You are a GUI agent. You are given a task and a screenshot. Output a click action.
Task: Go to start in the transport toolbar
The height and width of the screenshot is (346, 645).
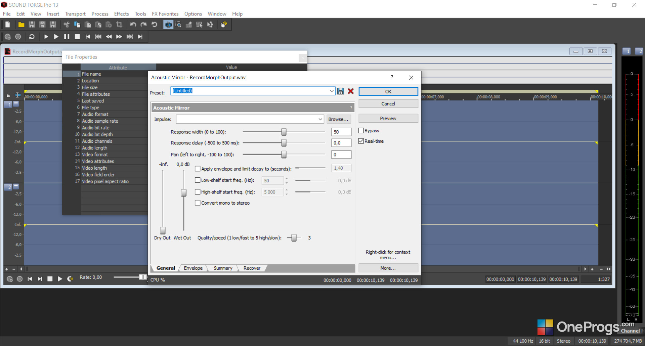point(88,37)
